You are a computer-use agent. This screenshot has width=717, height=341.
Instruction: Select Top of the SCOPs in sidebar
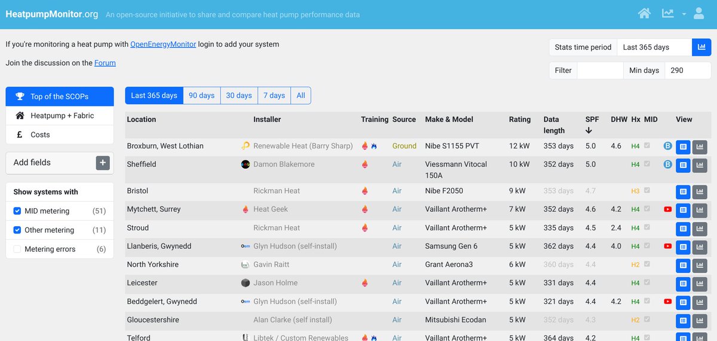[60, 96]
